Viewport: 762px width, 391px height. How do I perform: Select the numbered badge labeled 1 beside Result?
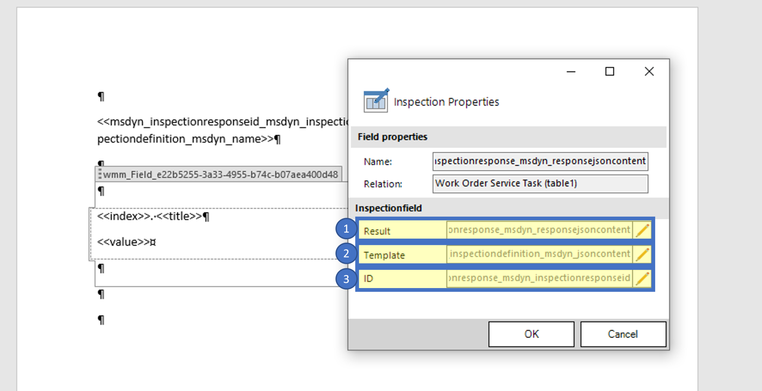(x=346, y=230)
